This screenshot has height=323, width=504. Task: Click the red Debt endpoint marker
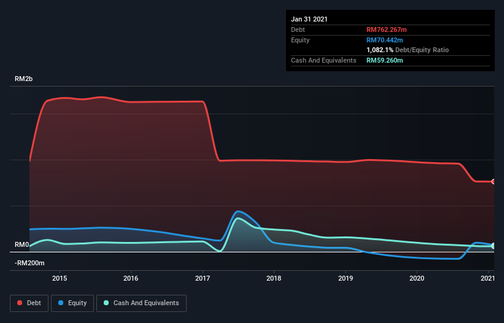point(493,182)
